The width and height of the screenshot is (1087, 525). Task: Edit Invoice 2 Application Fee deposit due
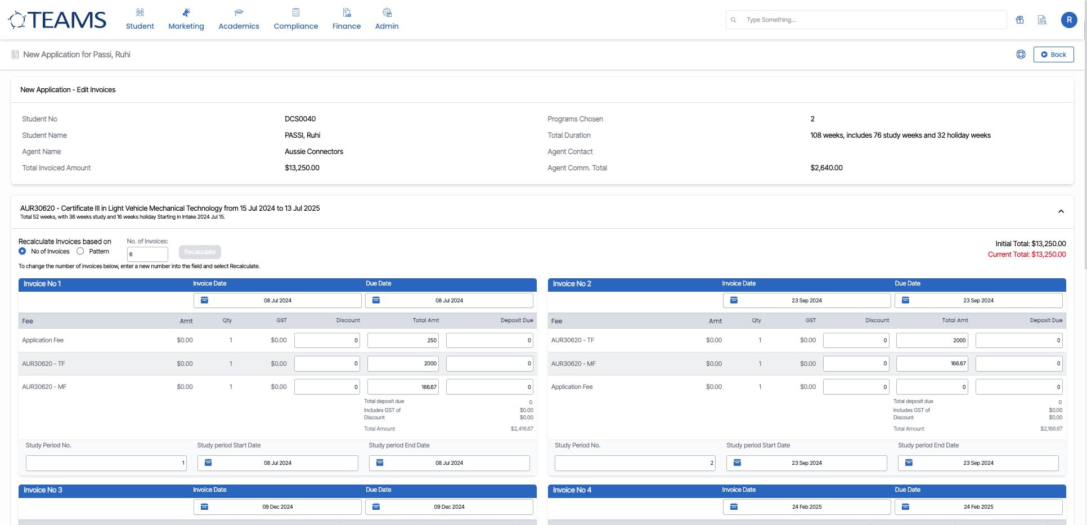coord(1019,387)
